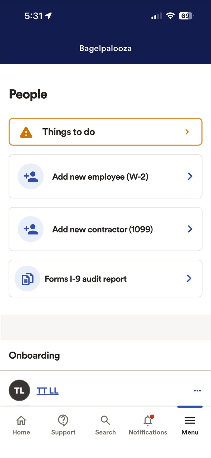Select Add new contractor (1099)
Screen dimensions: 211x458
(102, 229)
